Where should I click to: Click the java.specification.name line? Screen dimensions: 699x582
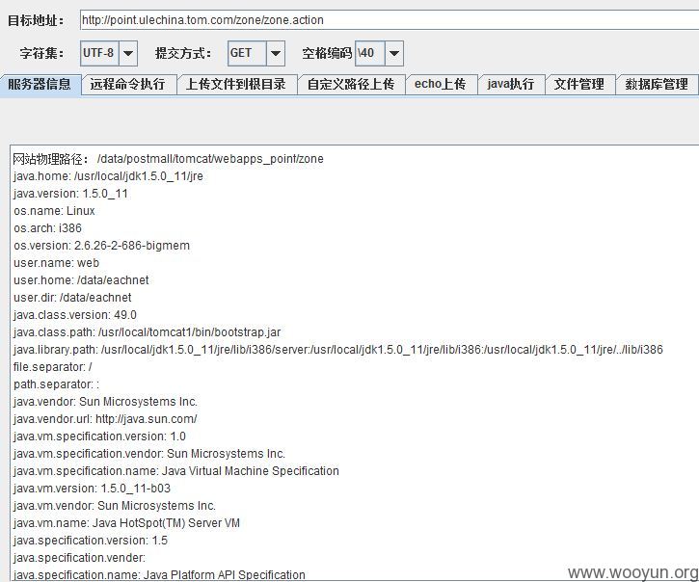tap(159, 574)
